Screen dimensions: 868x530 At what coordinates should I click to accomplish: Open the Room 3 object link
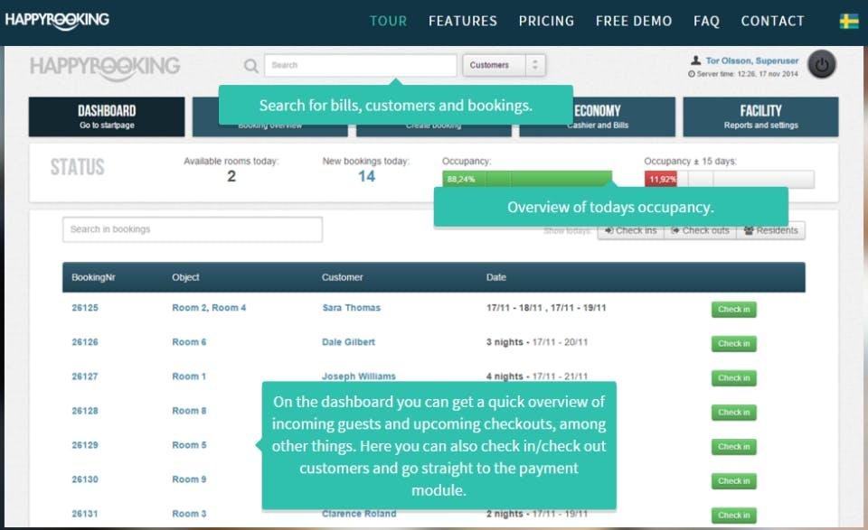189,514
